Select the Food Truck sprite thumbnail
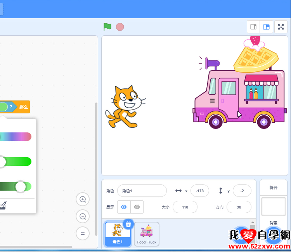The width and height of the screenshot is (291, 252). click(147, 234)
